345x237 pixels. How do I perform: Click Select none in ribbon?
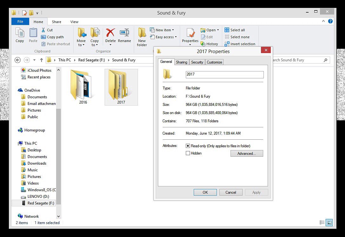pyautogui.click(x=237, y=37)
